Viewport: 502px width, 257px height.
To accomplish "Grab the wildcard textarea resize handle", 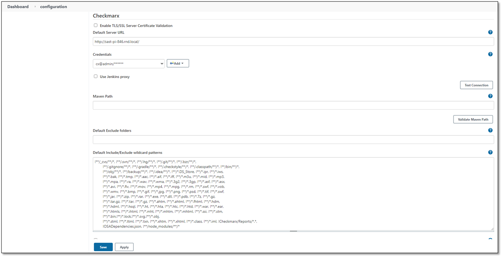I will point(293,231).
